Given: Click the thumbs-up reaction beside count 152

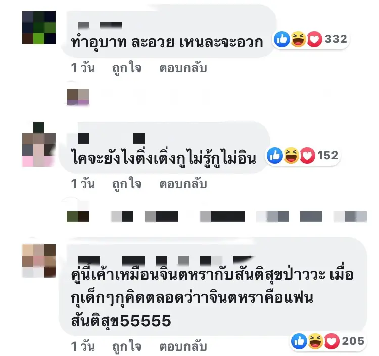Looking at the screenshot, I should click(x=275, y=156).
